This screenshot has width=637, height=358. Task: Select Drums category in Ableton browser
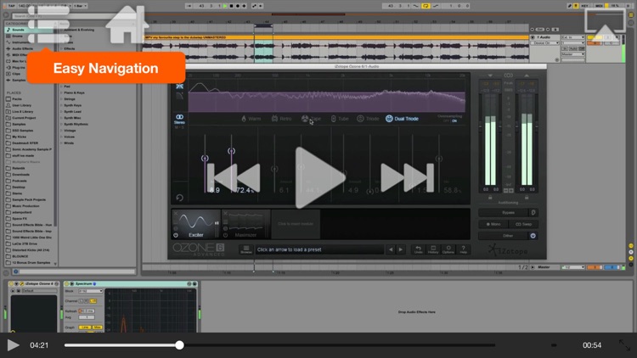click(18, 36)
